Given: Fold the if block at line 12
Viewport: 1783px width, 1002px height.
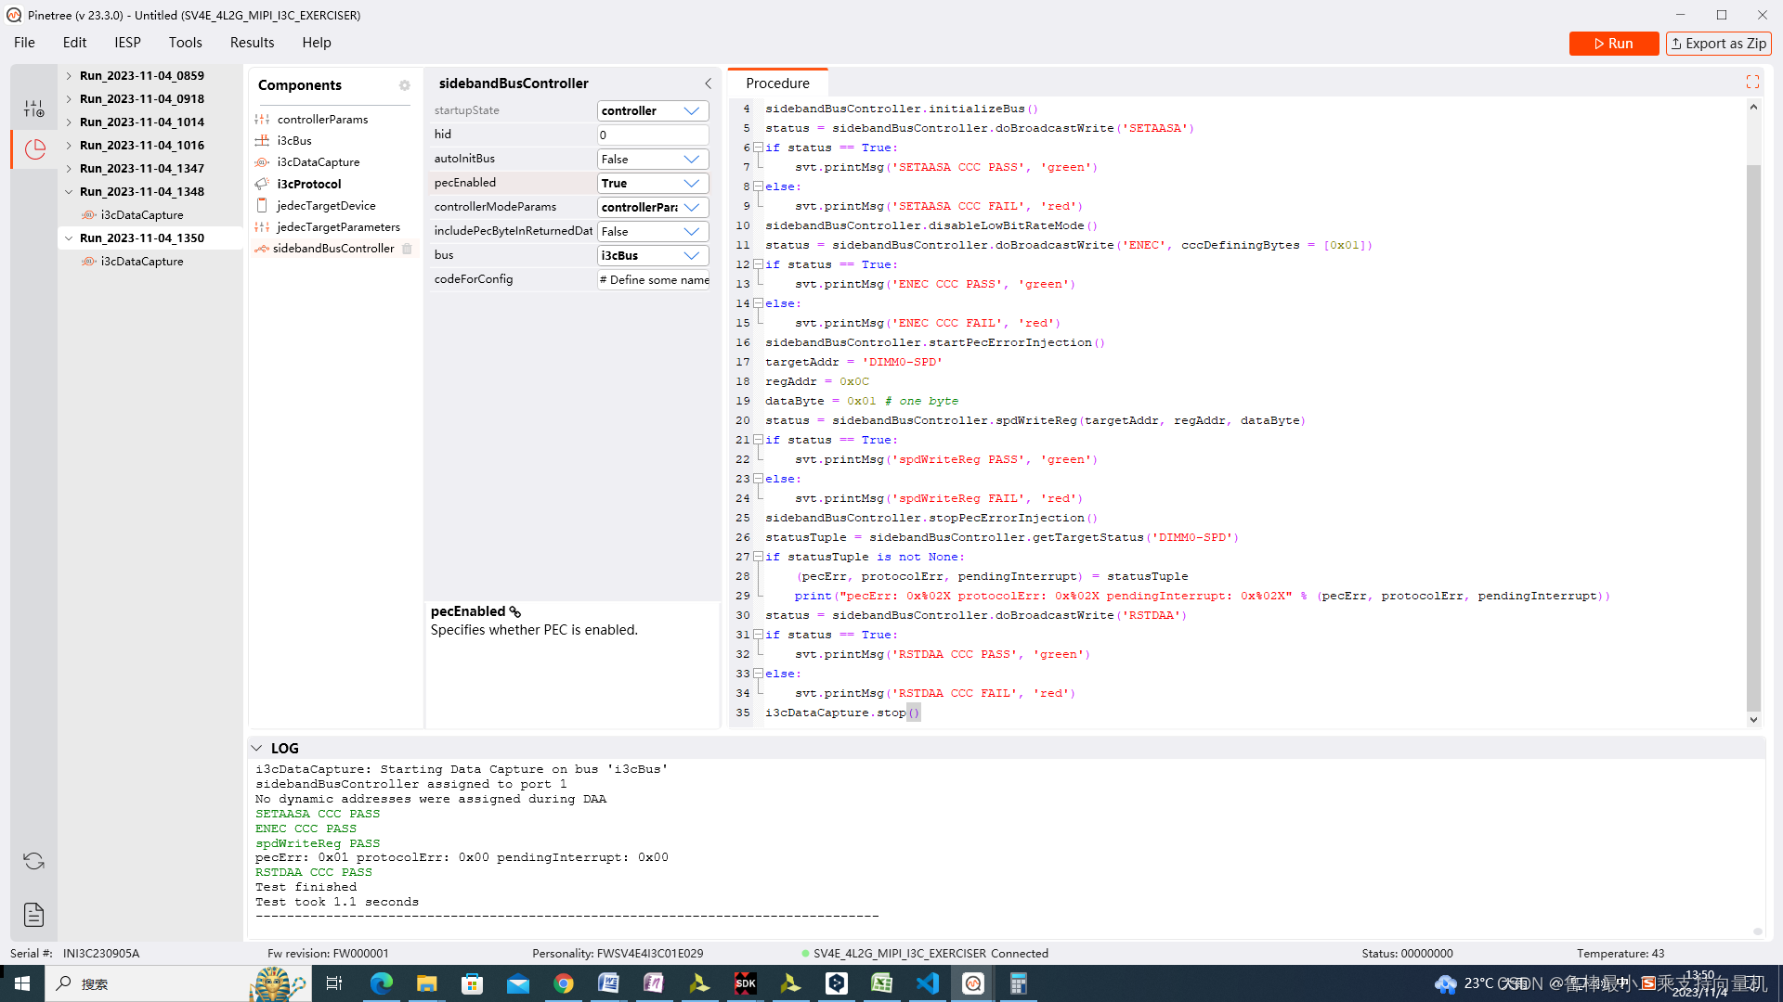Looking at the screenshot, I should [759, 264].
